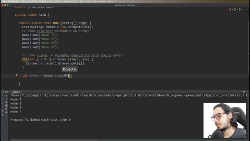Open the Refactor menu

click(67, 2)
